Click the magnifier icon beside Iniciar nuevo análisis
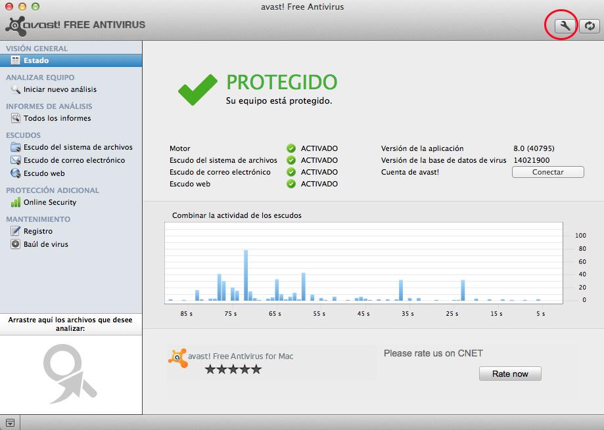 (x=16, y=89)
